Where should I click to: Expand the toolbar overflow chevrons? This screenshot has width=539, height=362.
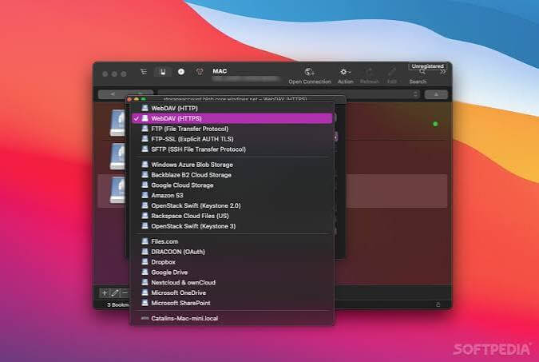pos(442,72)
